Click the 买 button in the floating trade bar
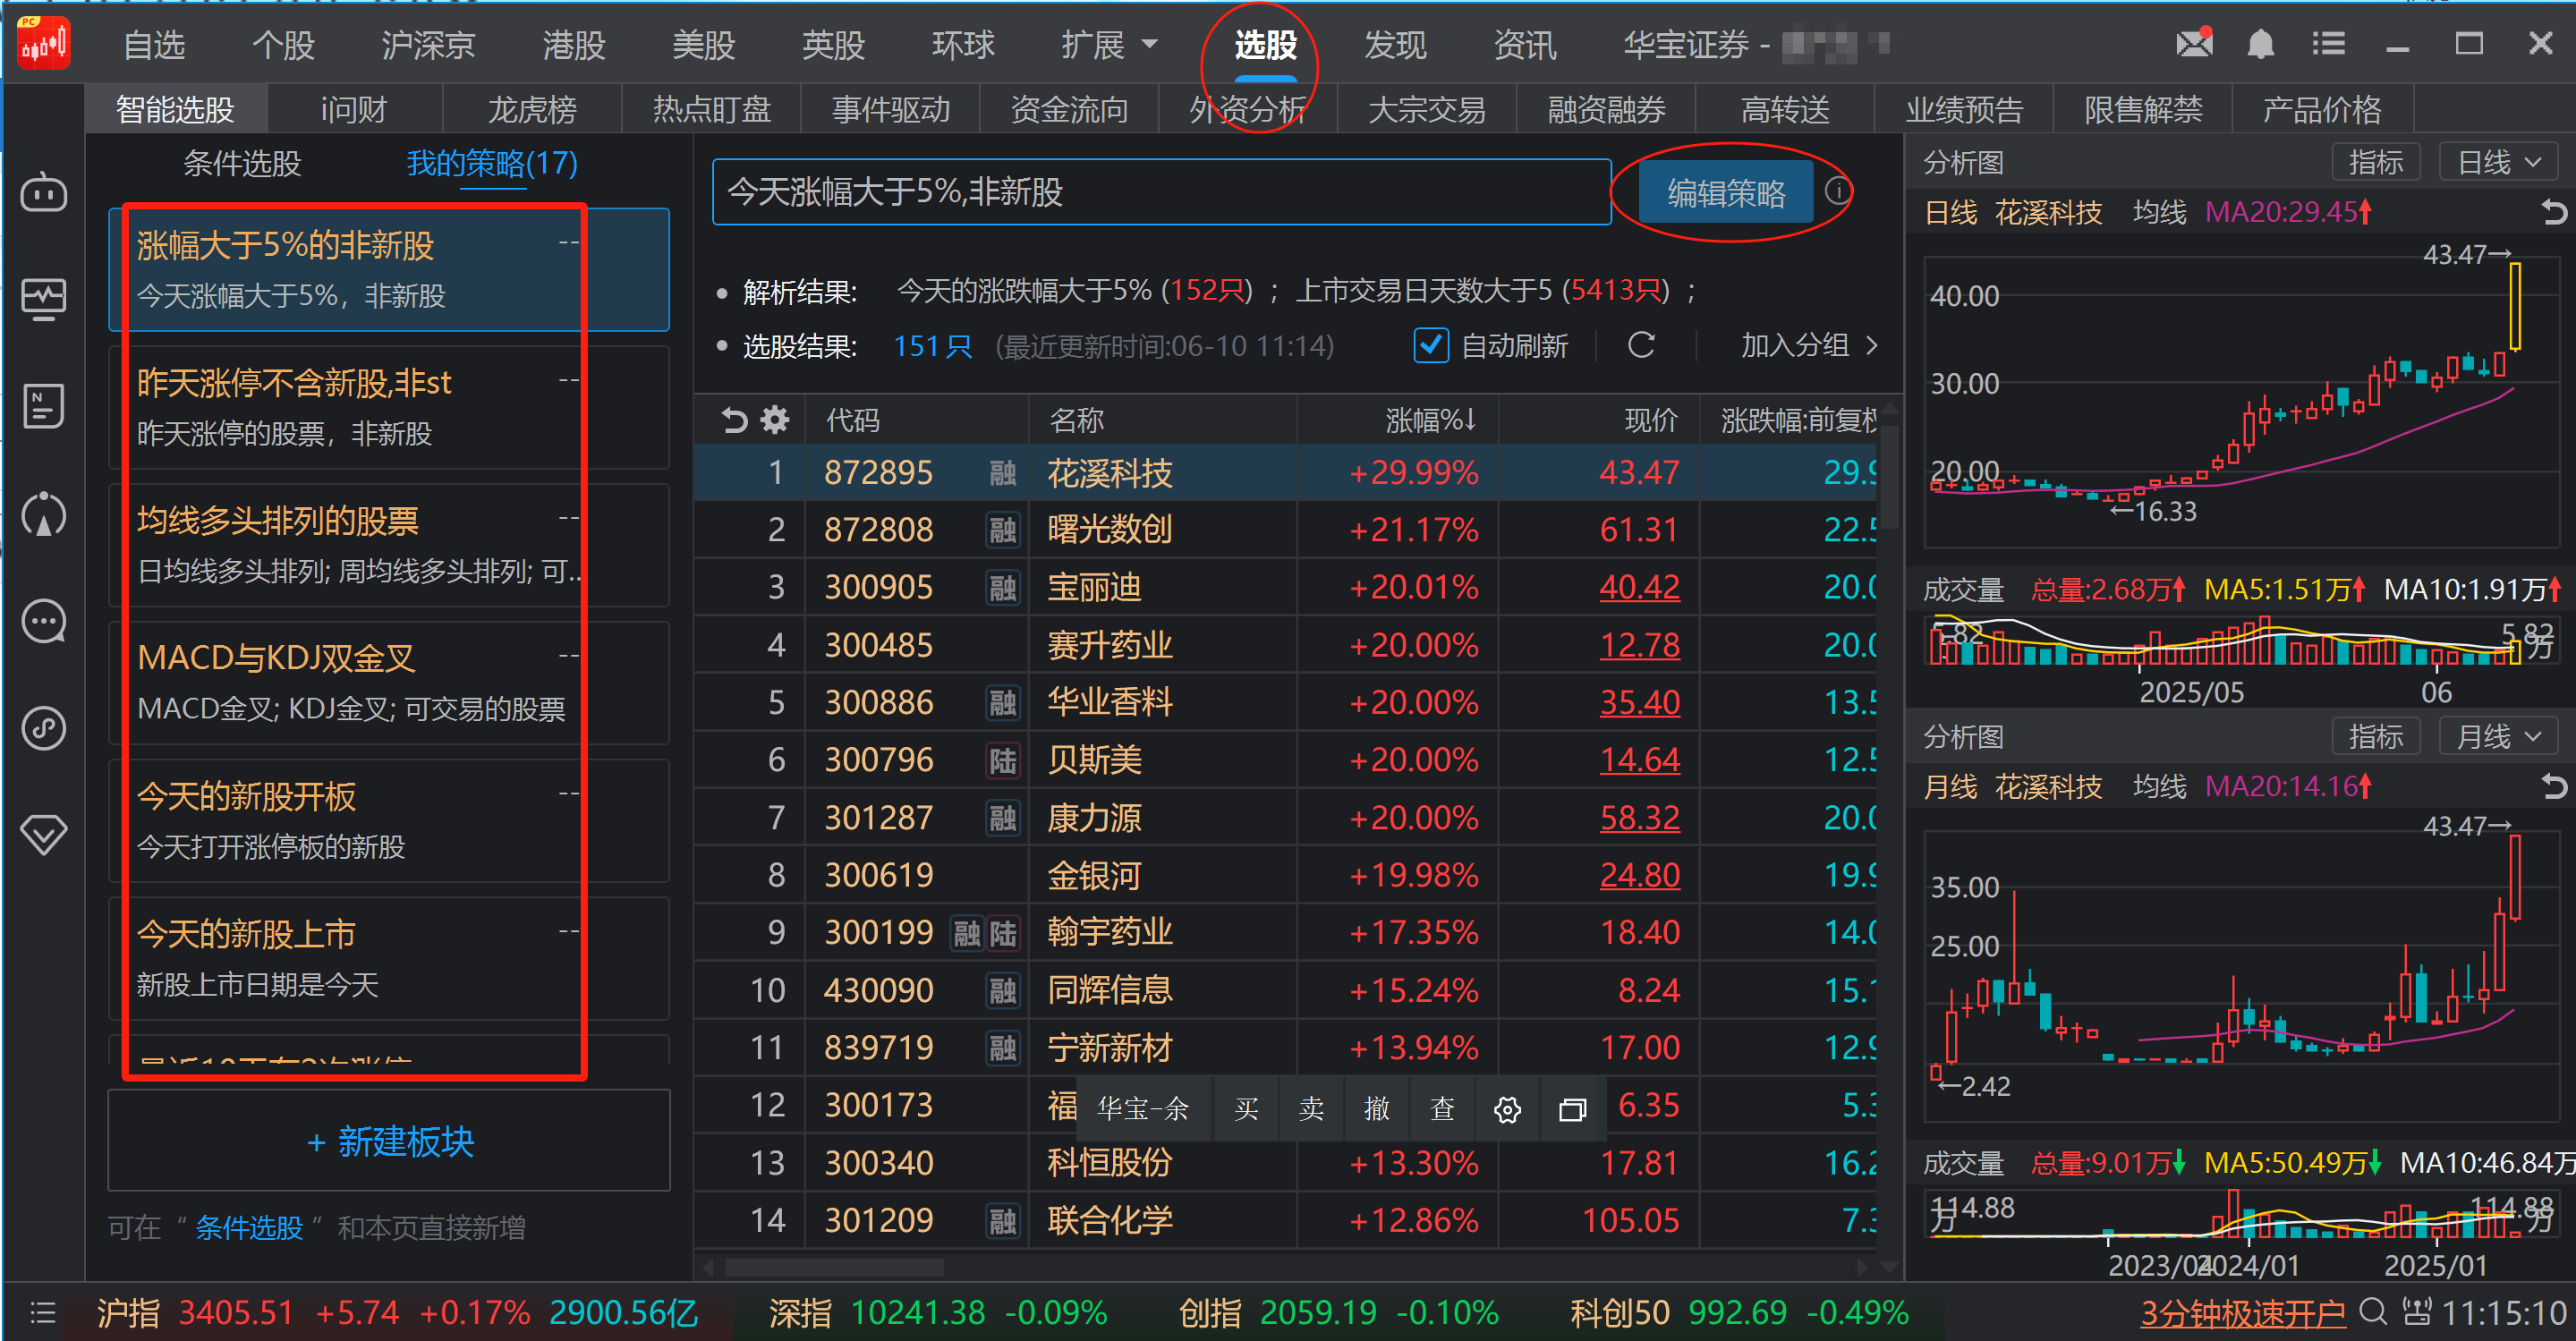The height and width of the screenshot is (1341, 2576). click(1246, 1109)
